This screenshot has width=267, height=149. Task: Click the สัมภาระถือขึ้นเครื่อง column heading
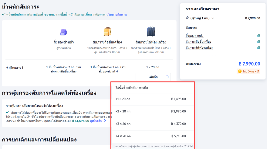pyautogui.click(x=107, y=42)
